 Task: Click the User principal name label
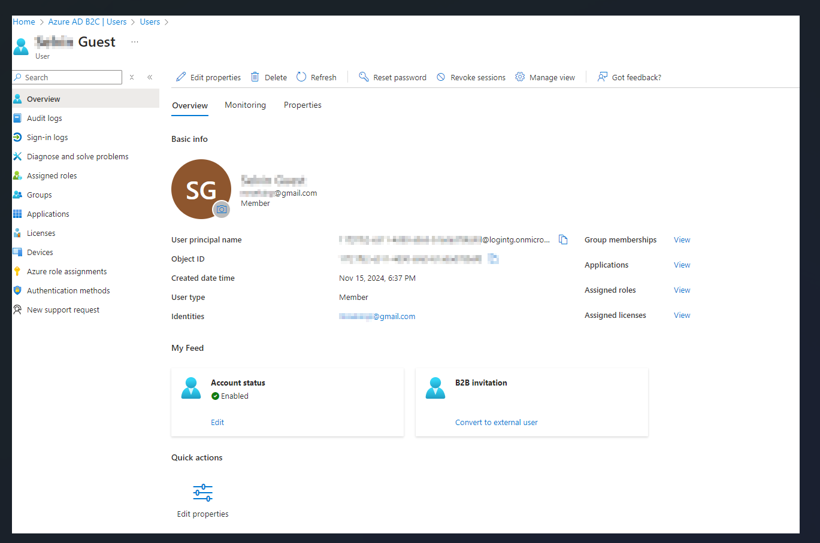click(x=207, y=239)
